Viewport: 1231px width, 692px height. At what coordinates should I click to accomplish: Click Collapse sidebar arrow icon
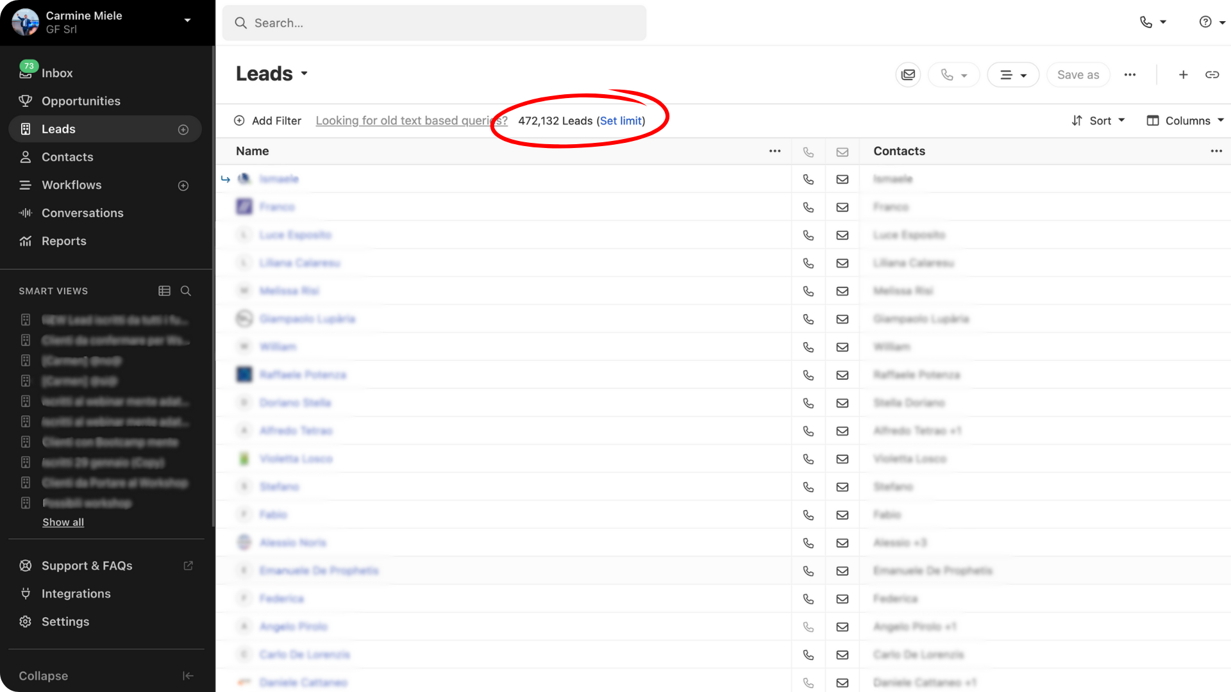click(188, 675)
